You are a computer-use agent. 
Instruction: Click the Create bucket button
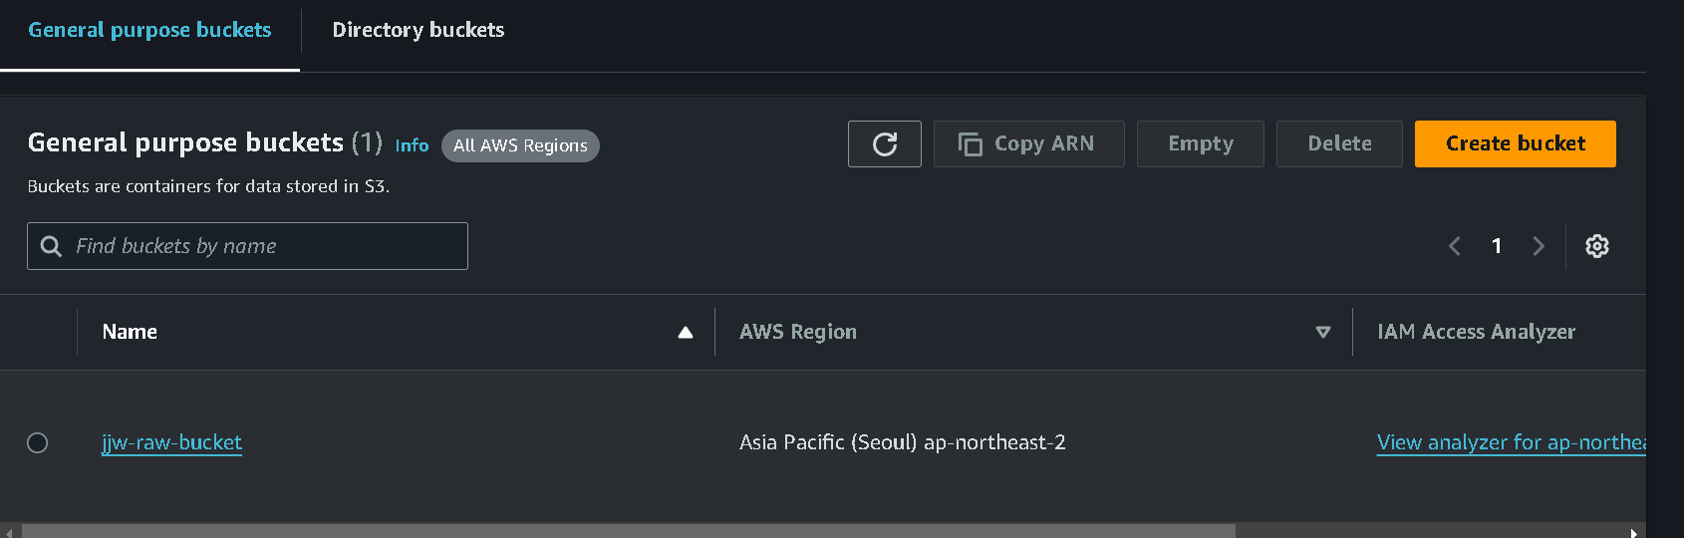pos(1516,144)
